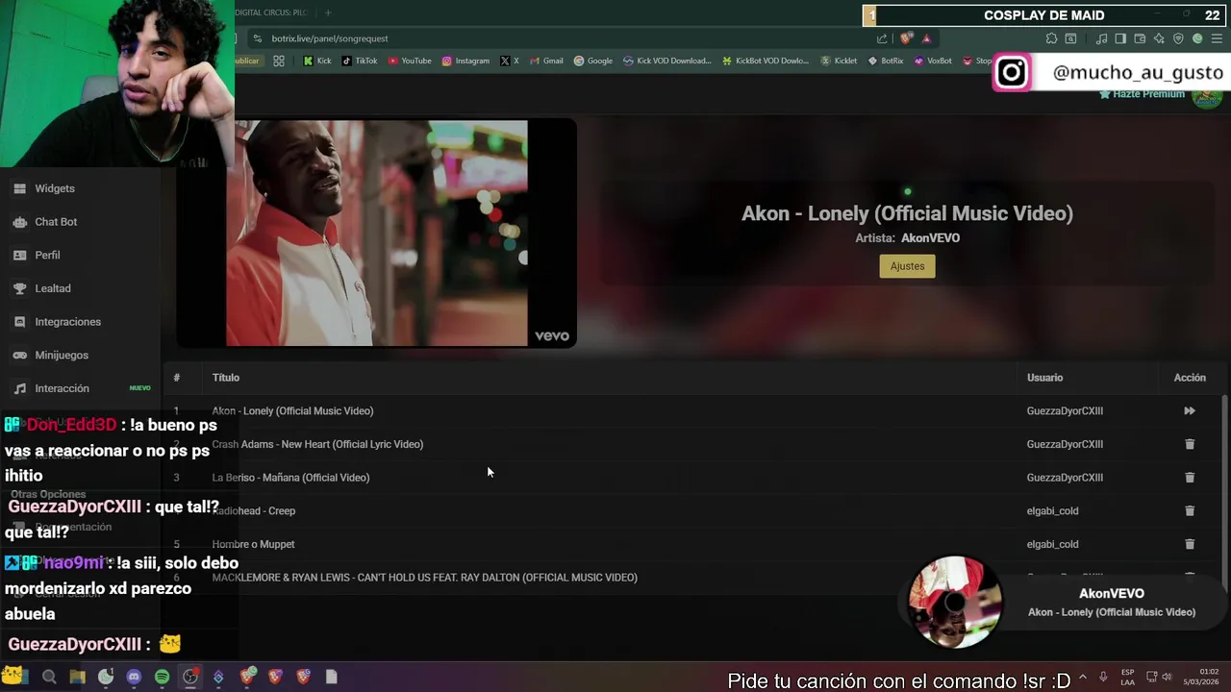Open the site settings icon beside URL

[257, 38]
